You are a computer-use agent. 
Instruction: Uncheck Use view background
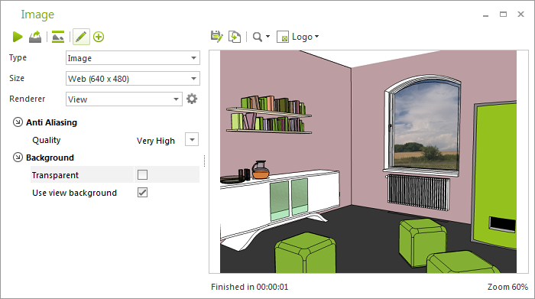142,193
